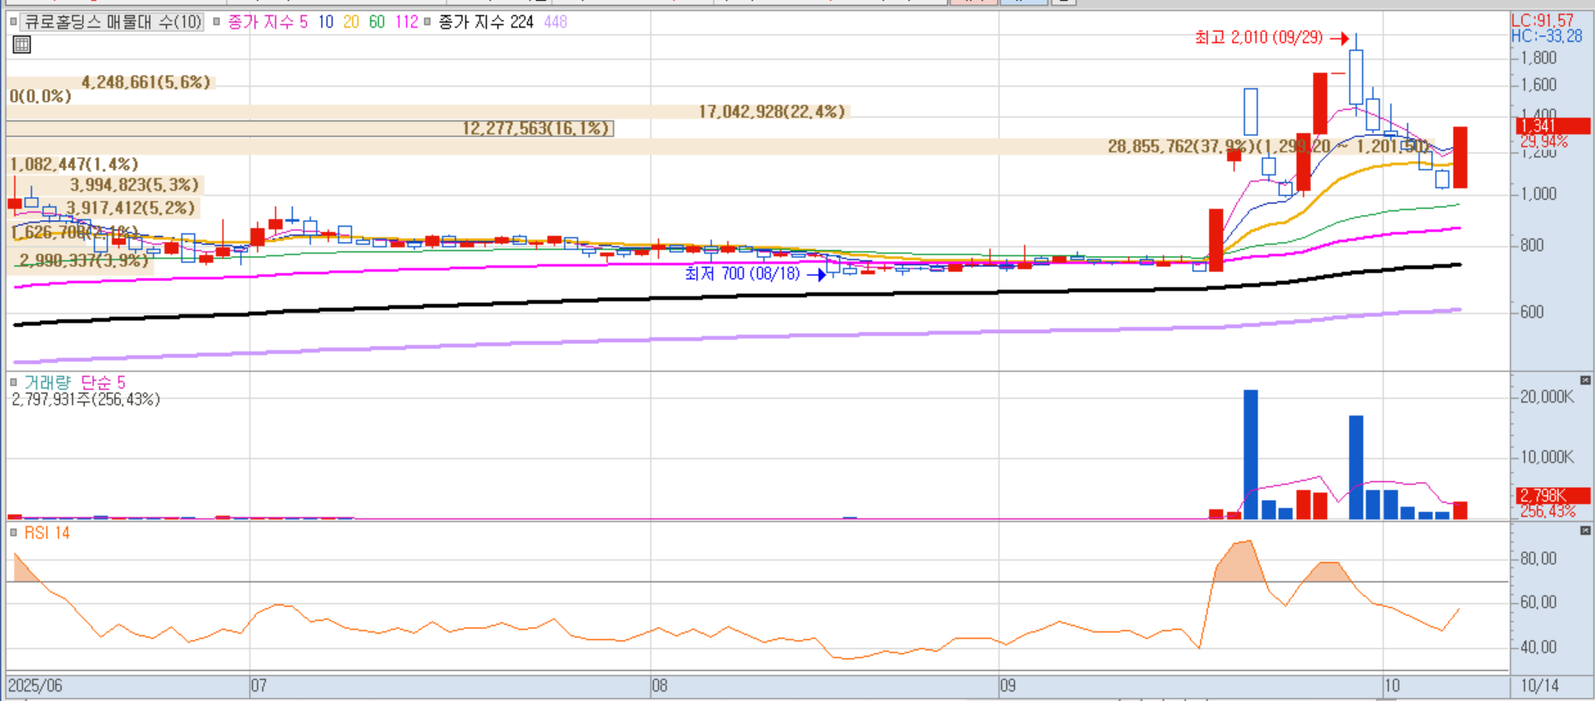Image resolution: width=1595 pixels, height=701 pixels.
Task: Select the 큐로홀딩스 매물대 수(10) label
Action: 112,21
